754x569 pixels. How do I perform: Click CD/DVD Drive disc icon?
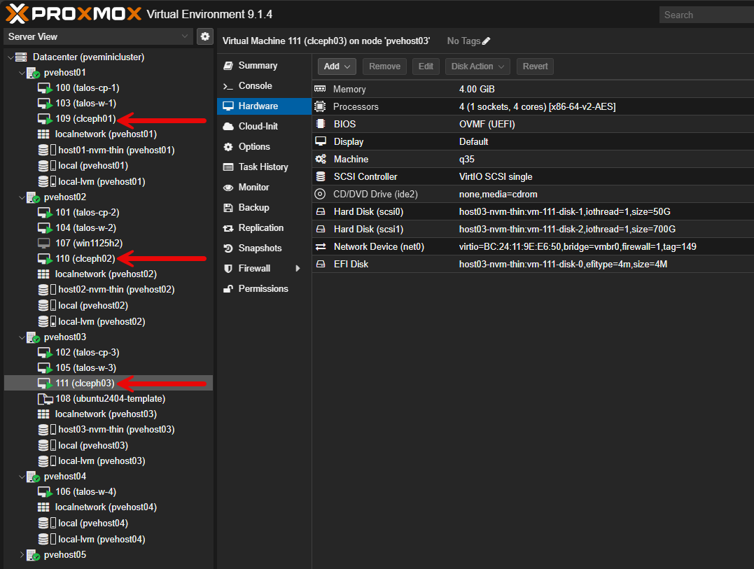(320, 194)
